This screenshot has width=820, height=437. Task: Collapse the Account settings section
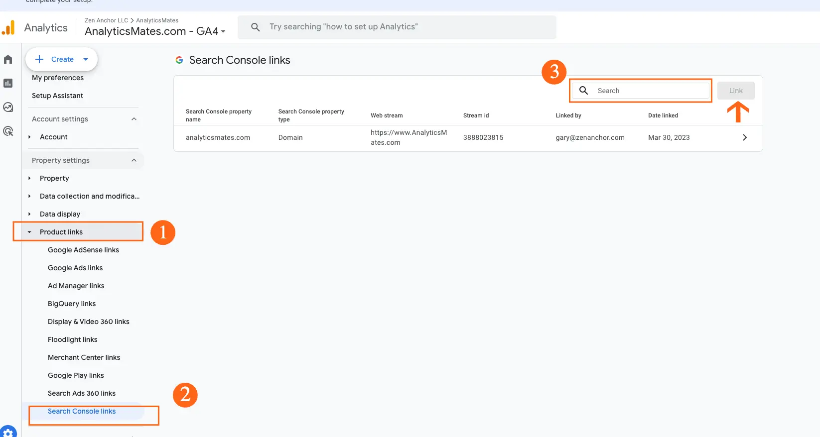click(134, 119)
